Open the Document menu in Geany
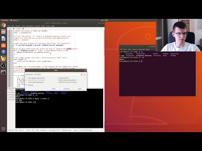The height and width of the screenshot is (151, 202). pyautogui.click(x=30, y=26)
